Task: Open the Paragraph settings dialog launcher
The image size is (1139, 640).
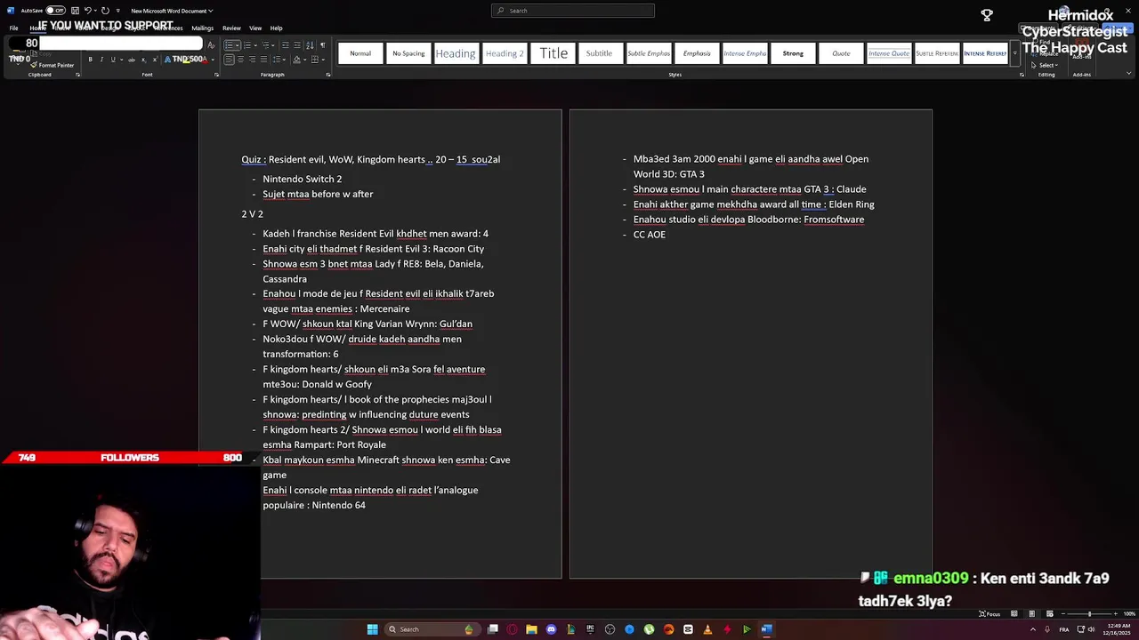Action: 328,75
